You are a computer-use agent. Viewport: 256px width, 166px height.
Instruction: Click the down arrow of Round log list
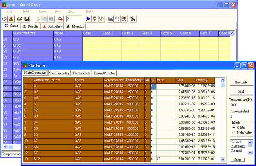click(250, 153)
